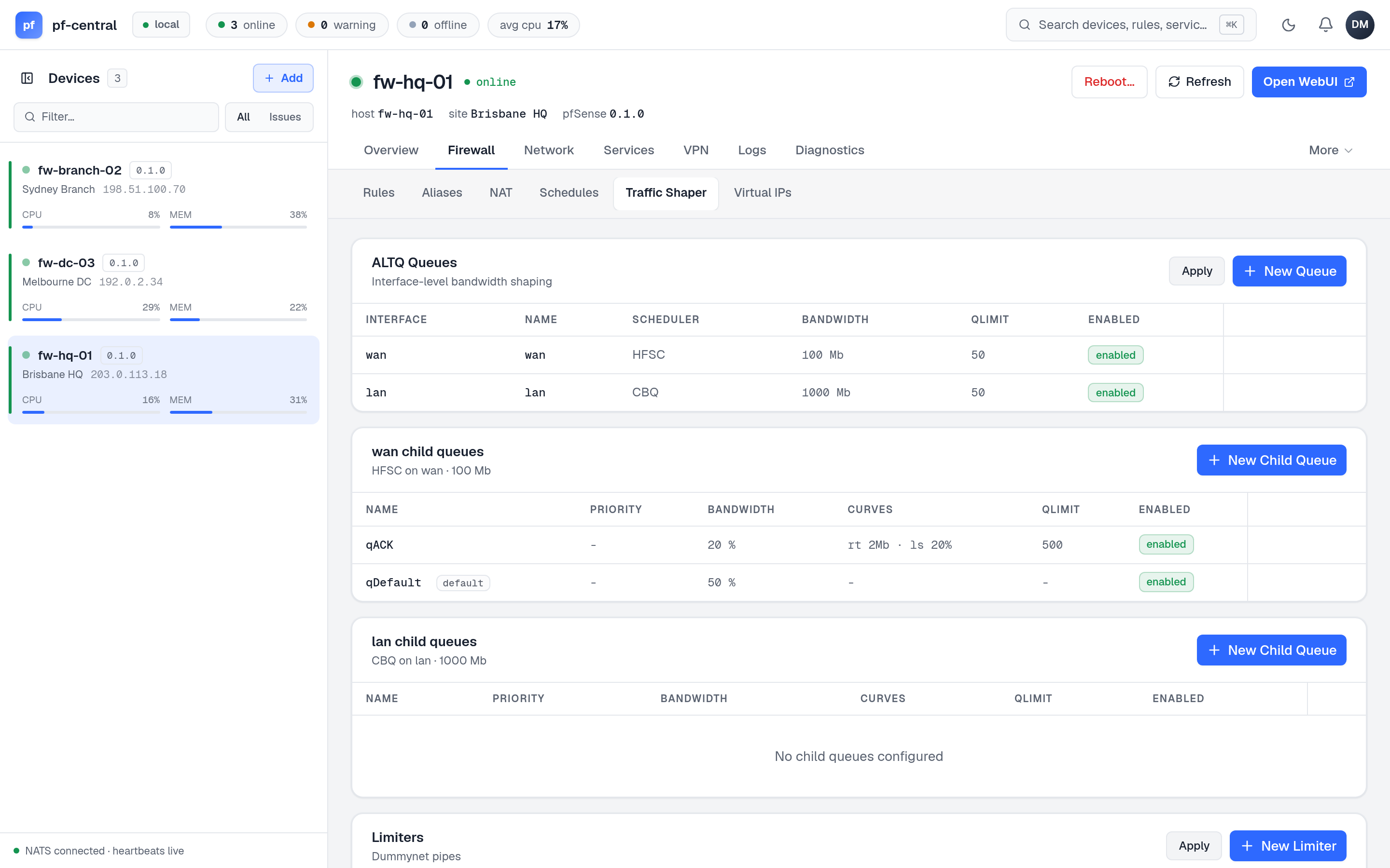Click enabled badge for qDefault
Screen dimensions: 1390x868
tap(1166, 582)
